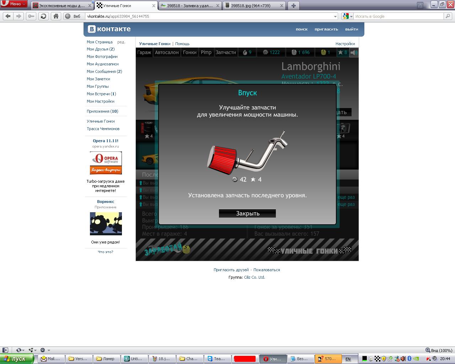Switch to the Эксклюзивные моды browser tab
The width and height of the screenshot is (455, 364).
click(x=61, y=6)
